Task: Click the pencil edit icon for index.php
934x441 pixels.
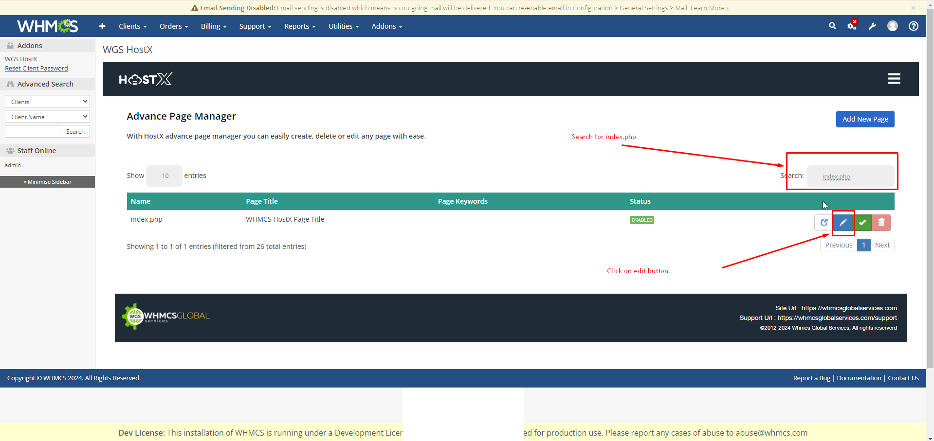Action: click(x=843, y=223)
